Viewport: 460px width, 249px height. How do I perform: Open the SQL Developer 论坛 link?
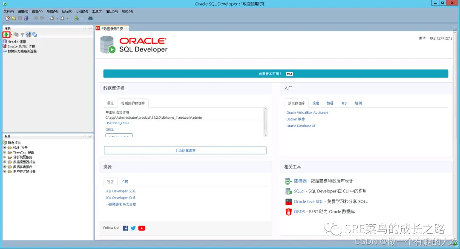tap(120, 197)
